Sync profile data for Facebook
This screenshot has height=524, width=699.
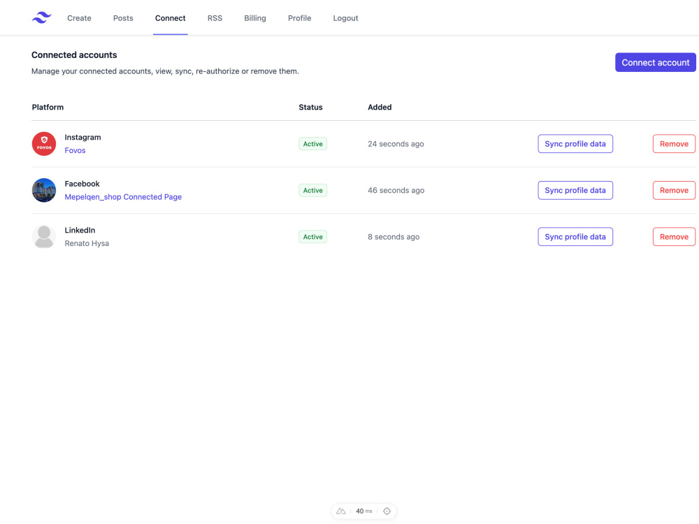coord(575,190)
